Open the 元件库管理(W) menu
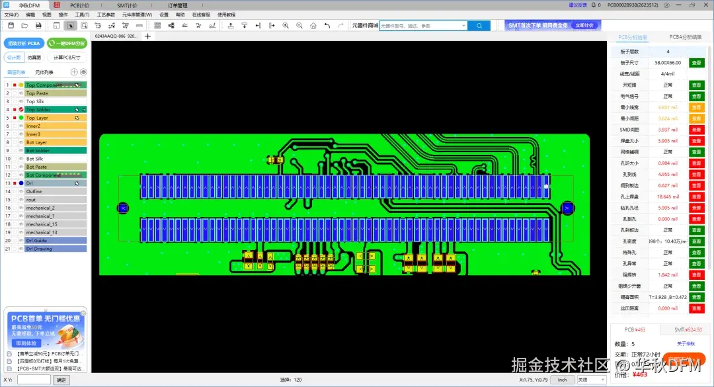The width and height of the screenshot is (714, 387). (x=137, y=15)
